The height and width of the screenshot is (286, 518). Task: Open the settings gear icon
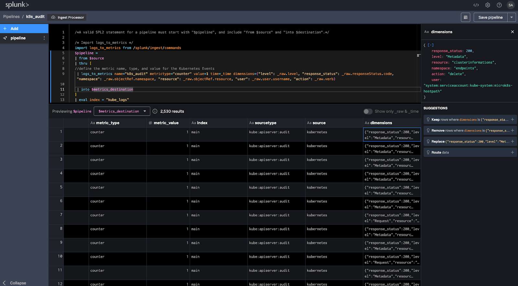(x=488, y=5)
